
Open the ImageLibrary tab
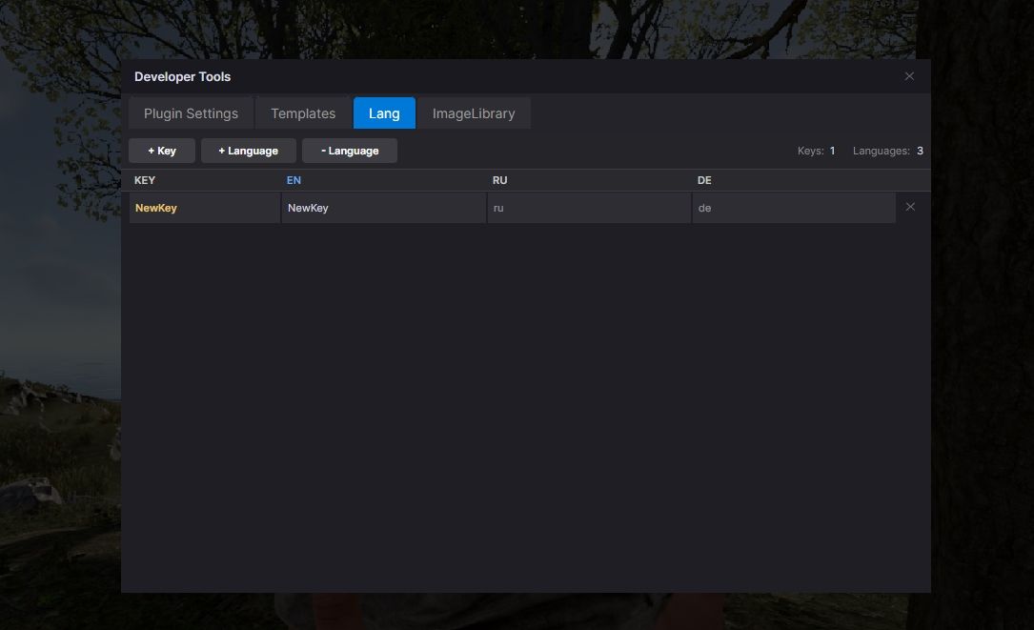[474, 112]
